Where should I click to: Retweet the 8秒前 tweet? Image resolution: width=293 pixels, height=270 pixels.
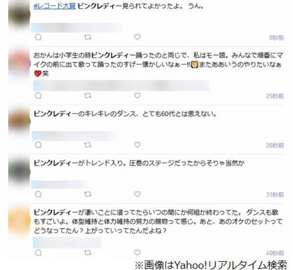click(87, 37)
